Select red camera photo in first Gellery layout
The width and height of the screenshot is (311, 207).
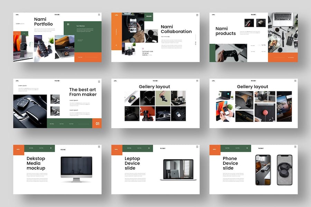tap(148, 113)
